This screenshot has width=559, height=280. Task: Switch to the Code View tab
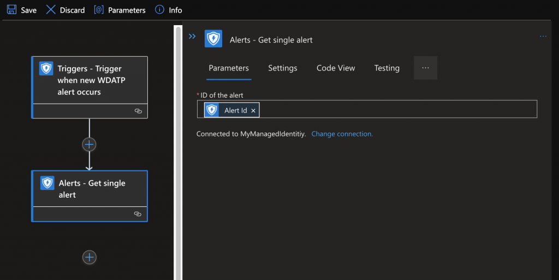click(x=336, y=68)
